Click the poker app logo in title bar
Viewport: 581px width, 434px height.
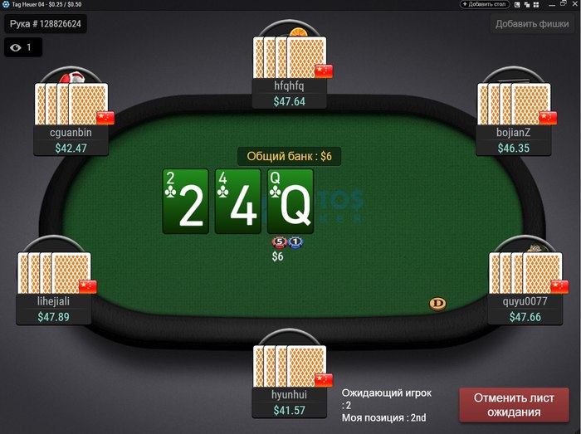tap(6, 4)
